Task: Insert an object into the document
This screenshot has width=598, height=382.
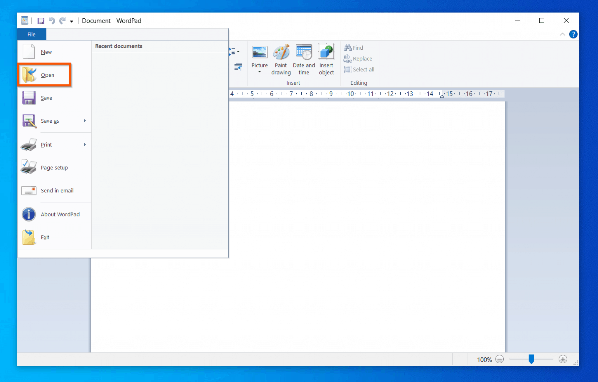Action: pos(326,58)
